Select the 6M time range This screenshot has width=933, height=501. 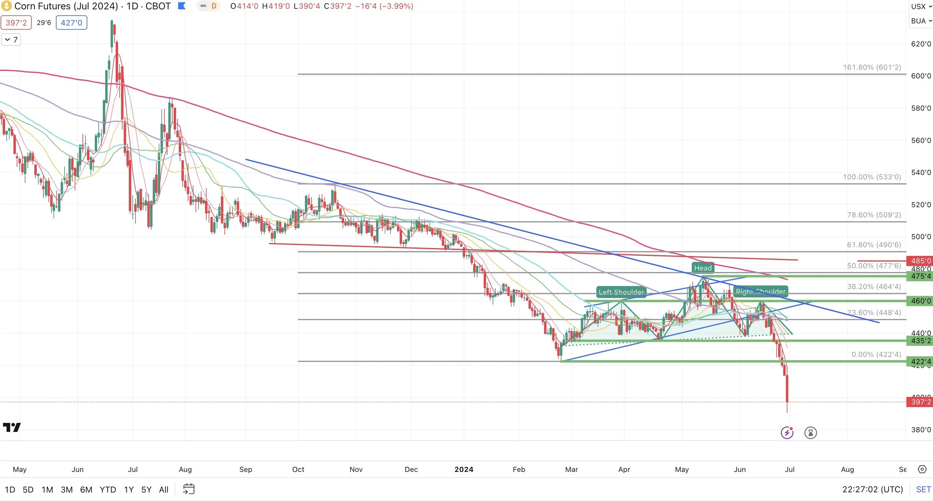[x=86, y=489]
